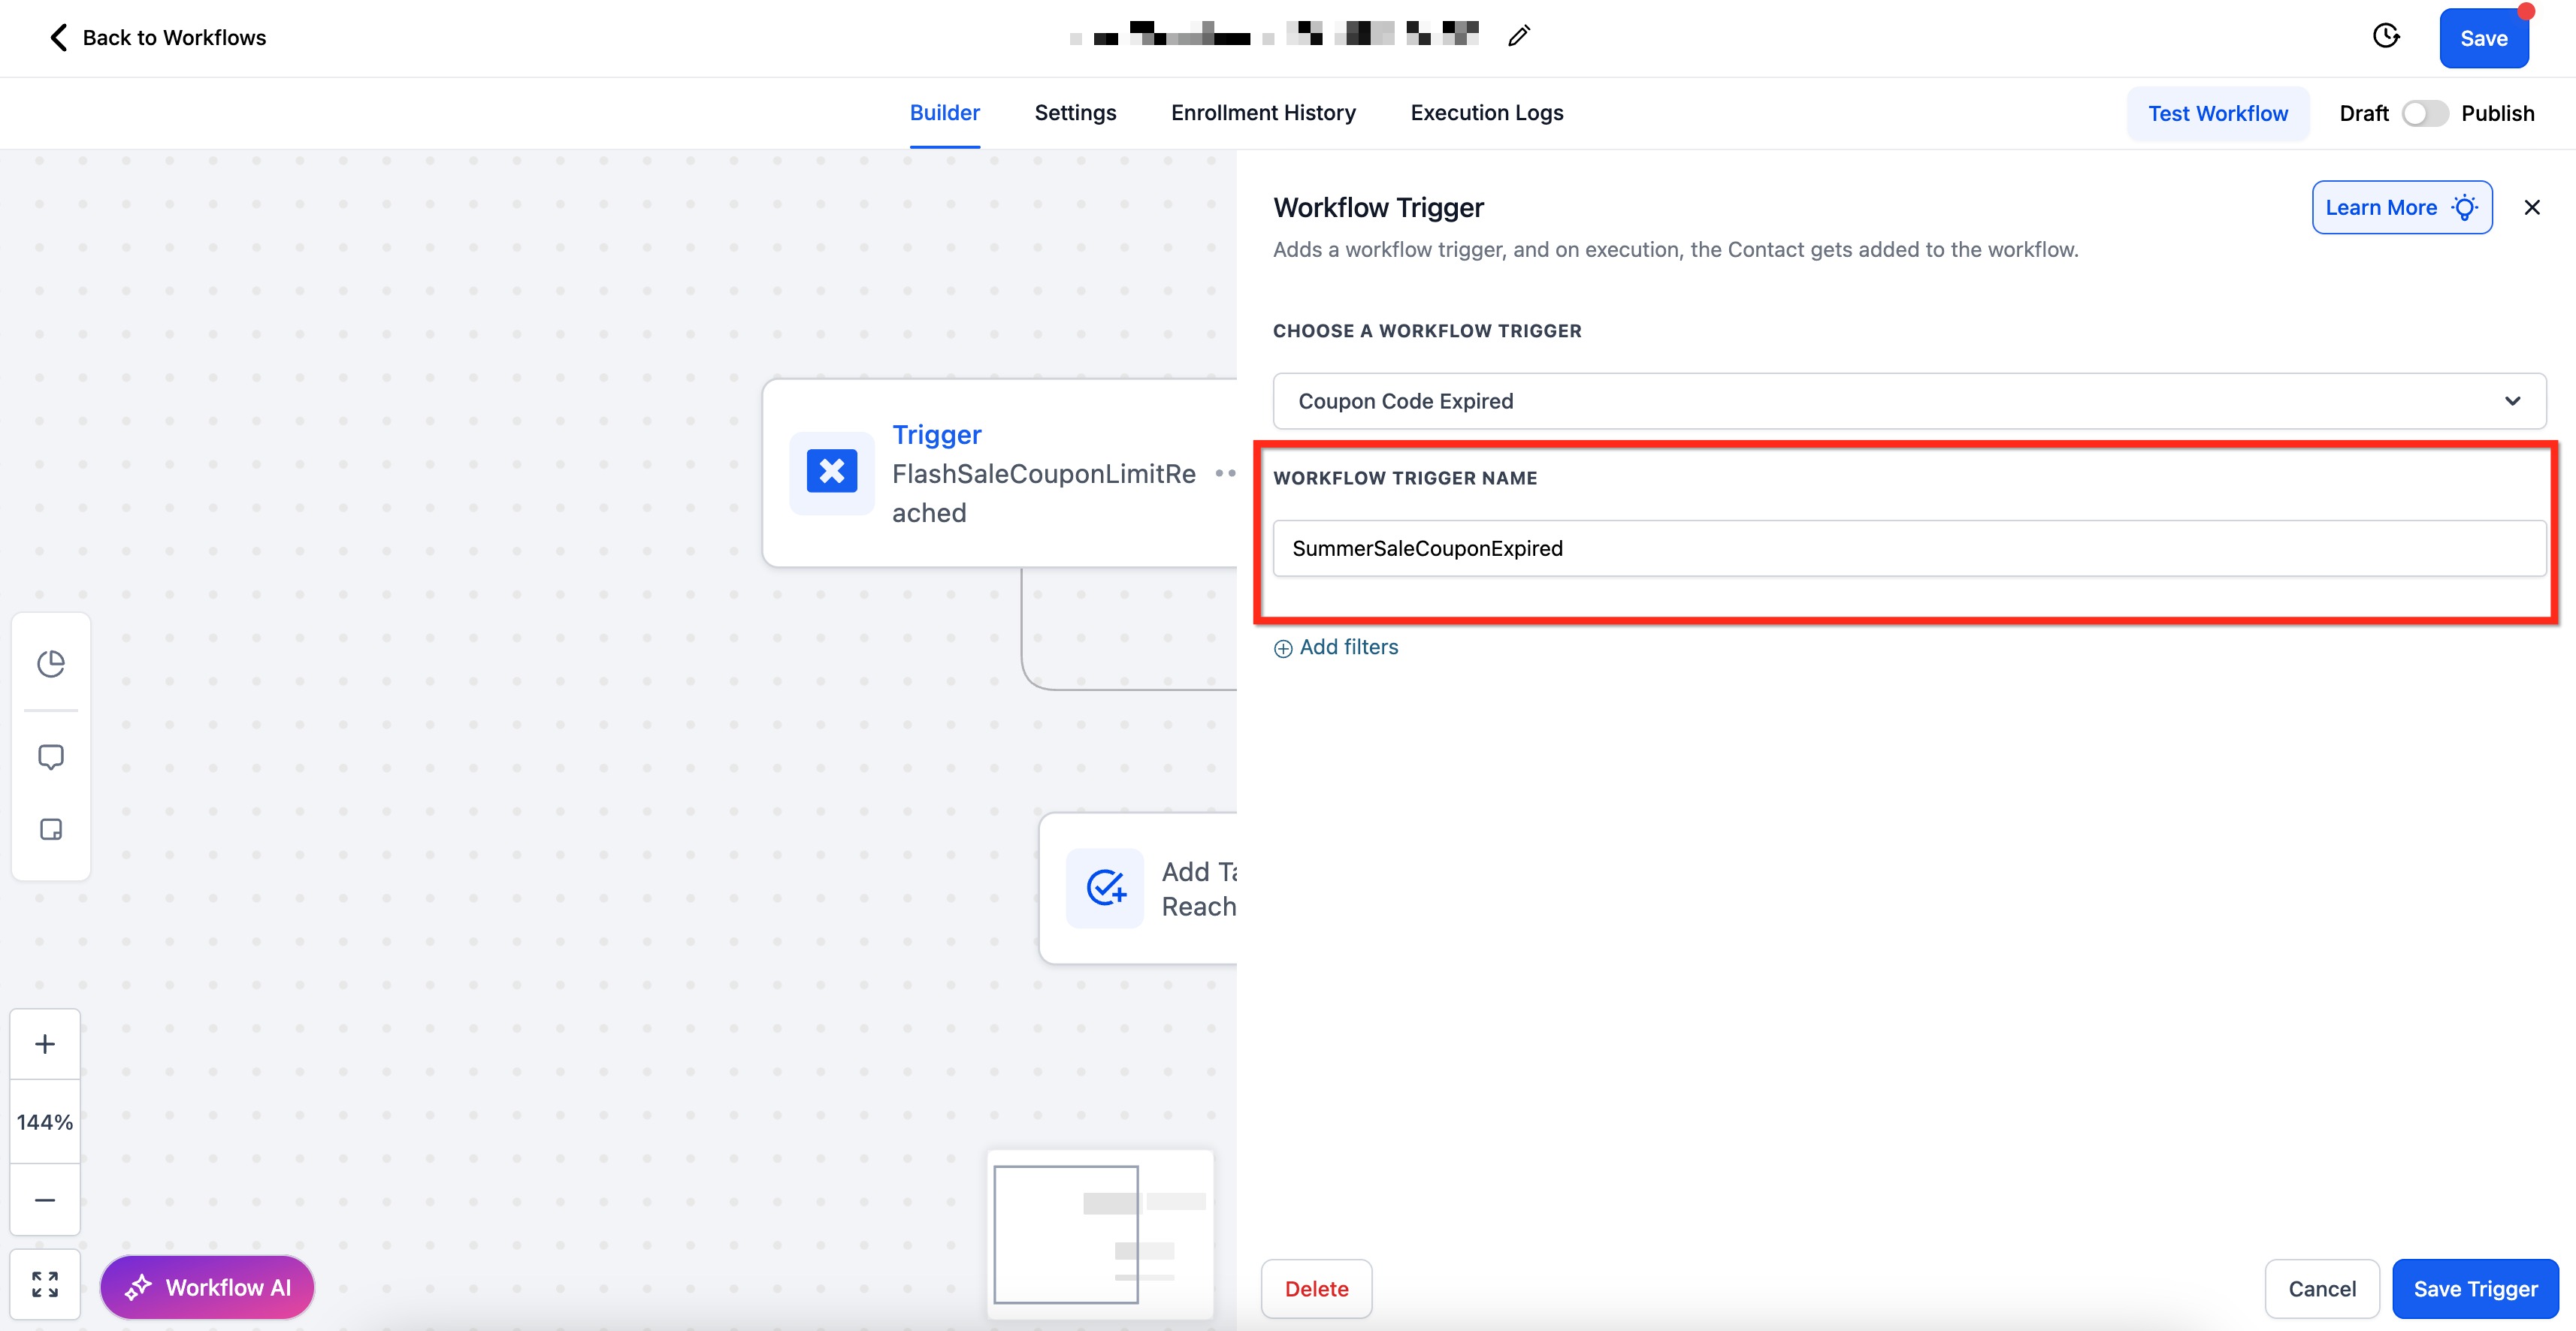Open the Execution Logs tab
The height and width of the screenshot is (1331, 2576).
pos(1486,113)
